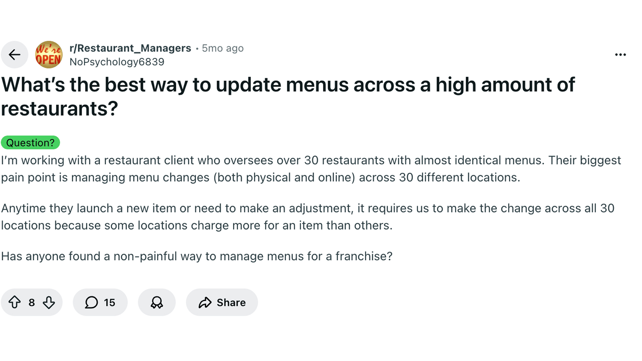
Task: Click the comments speech bubble icon
Action: click(91, 302)
